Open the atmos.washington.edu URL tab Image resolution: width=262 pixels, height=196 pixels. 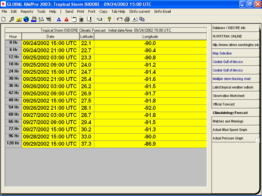coord(235,45)
